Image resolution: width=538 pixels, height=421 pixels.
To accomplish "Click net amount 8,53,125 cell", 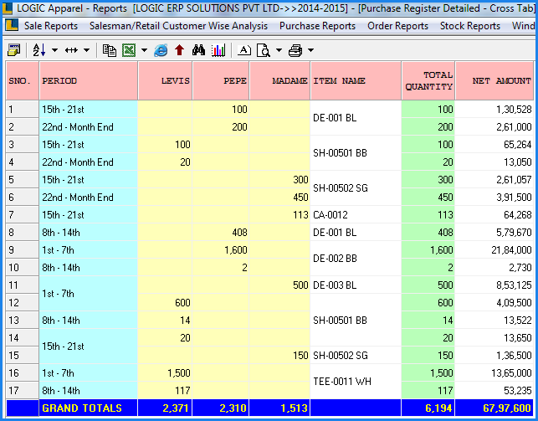I will point(494,285).
